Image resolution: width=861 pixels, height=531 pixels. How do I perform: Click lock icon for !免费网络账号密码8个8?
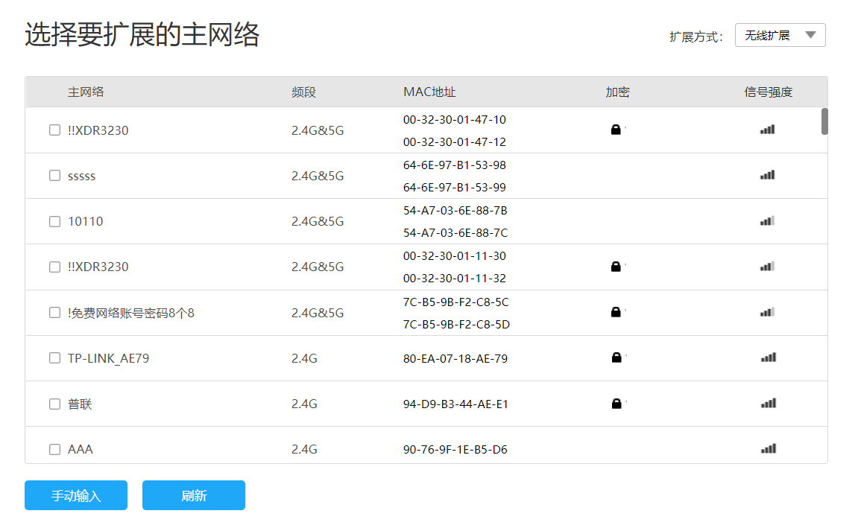tap(616, 313)
